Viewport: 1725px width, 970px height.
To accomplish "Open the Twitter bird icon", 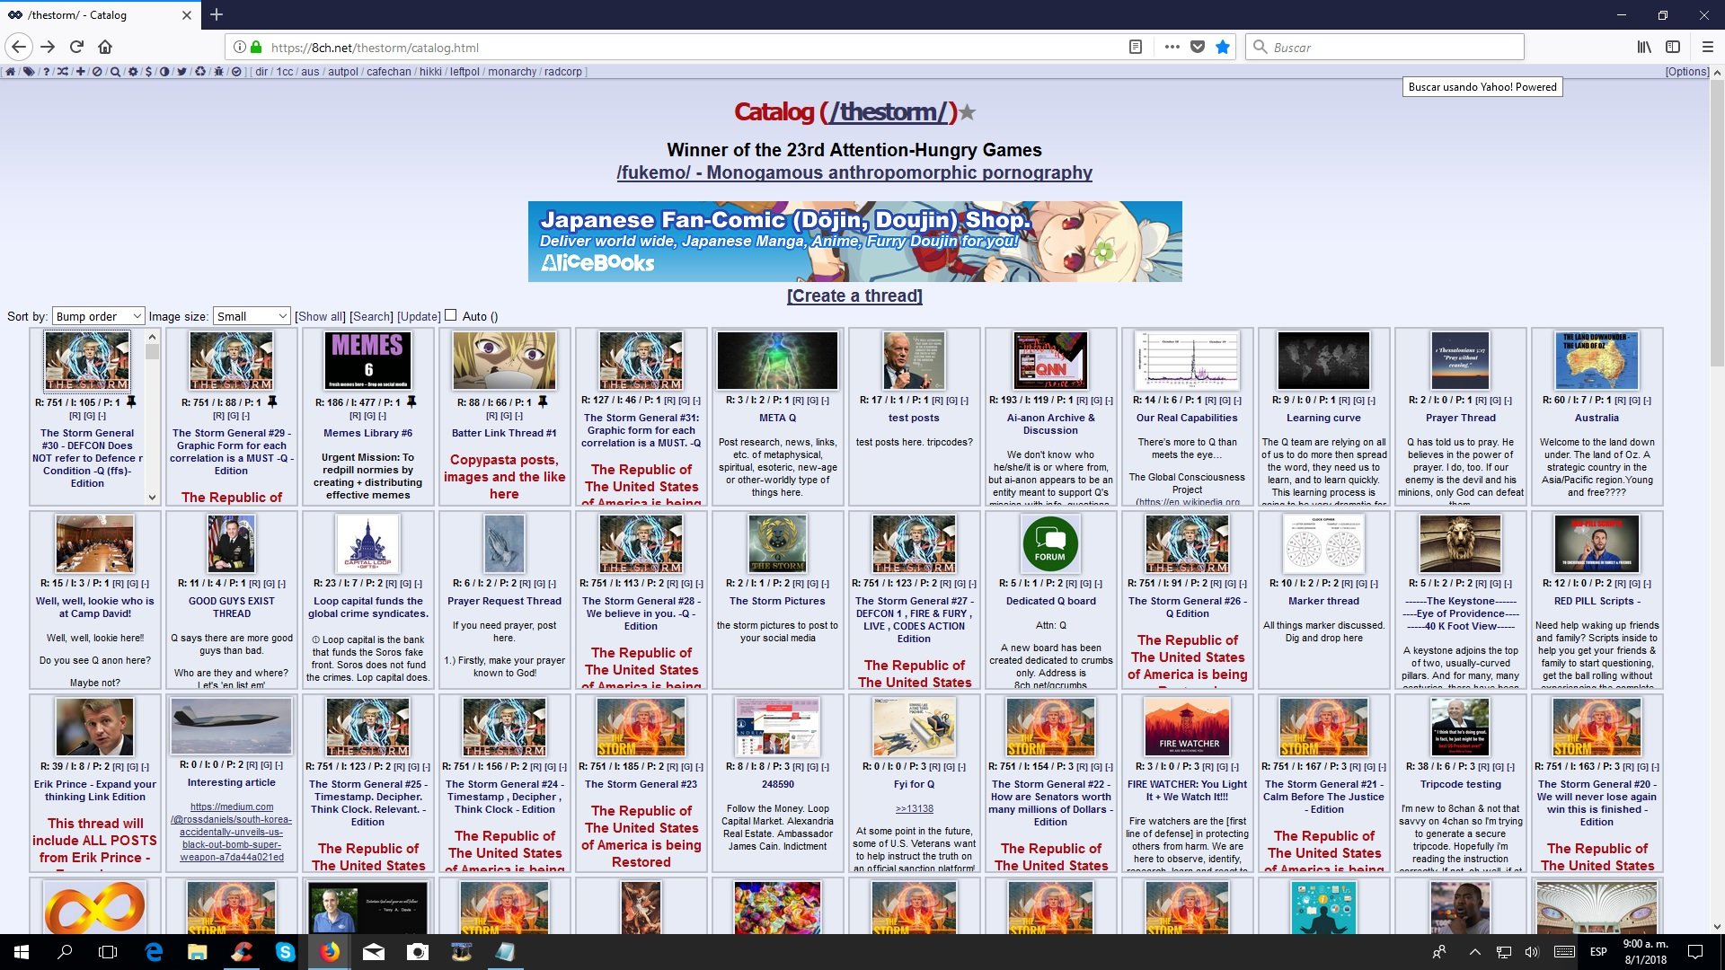I will pyautogui.click(x=181, y=72).
